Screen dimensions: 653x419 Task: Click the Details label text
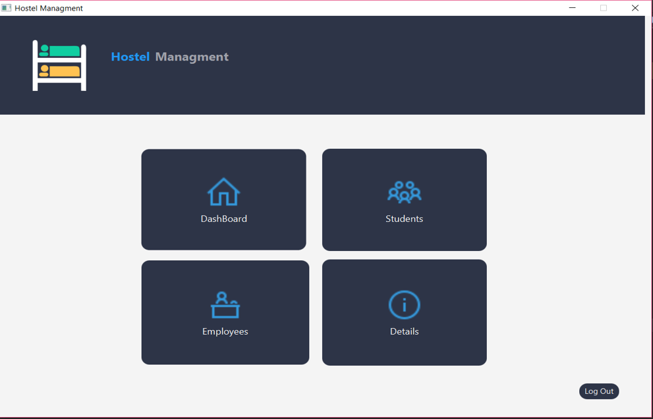[404, 331]
